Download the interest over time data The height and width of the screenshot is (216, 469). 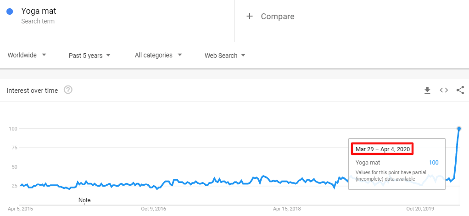[427, 91]
